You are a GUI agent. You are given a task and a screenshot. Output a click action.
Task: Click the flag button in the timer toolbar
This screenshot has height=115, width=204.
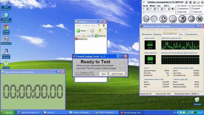[x=146, y=19]
